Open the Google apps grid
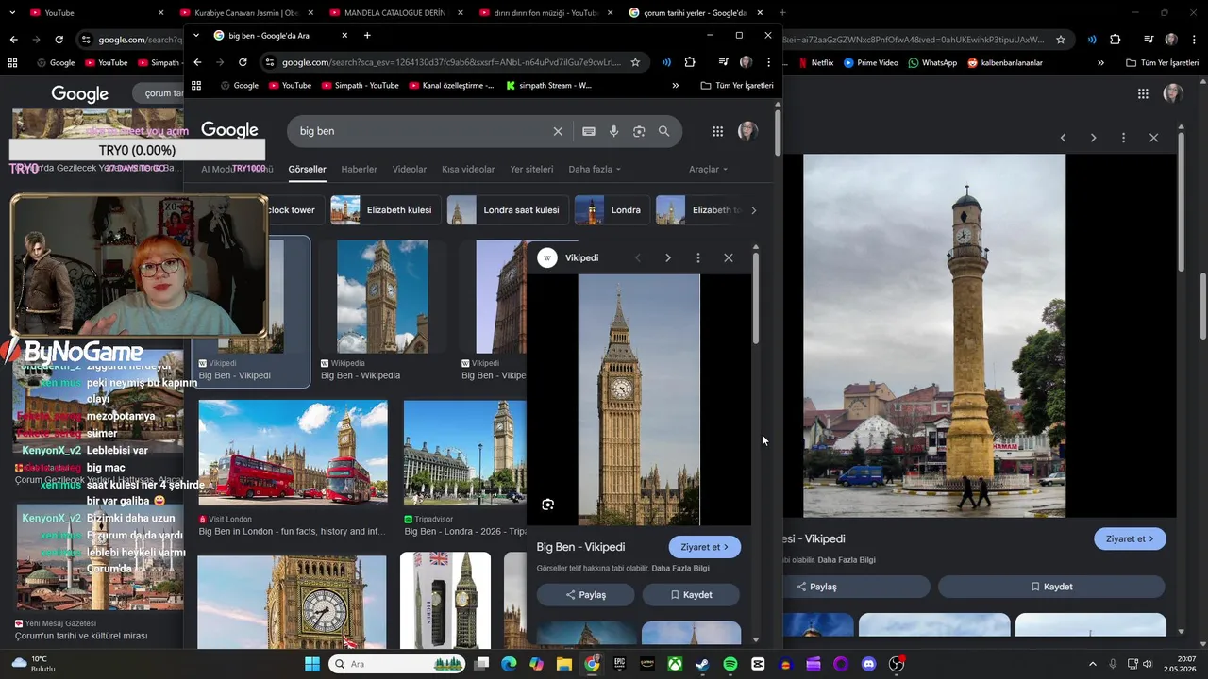The image size is (1208, 679). pos(717,131)
